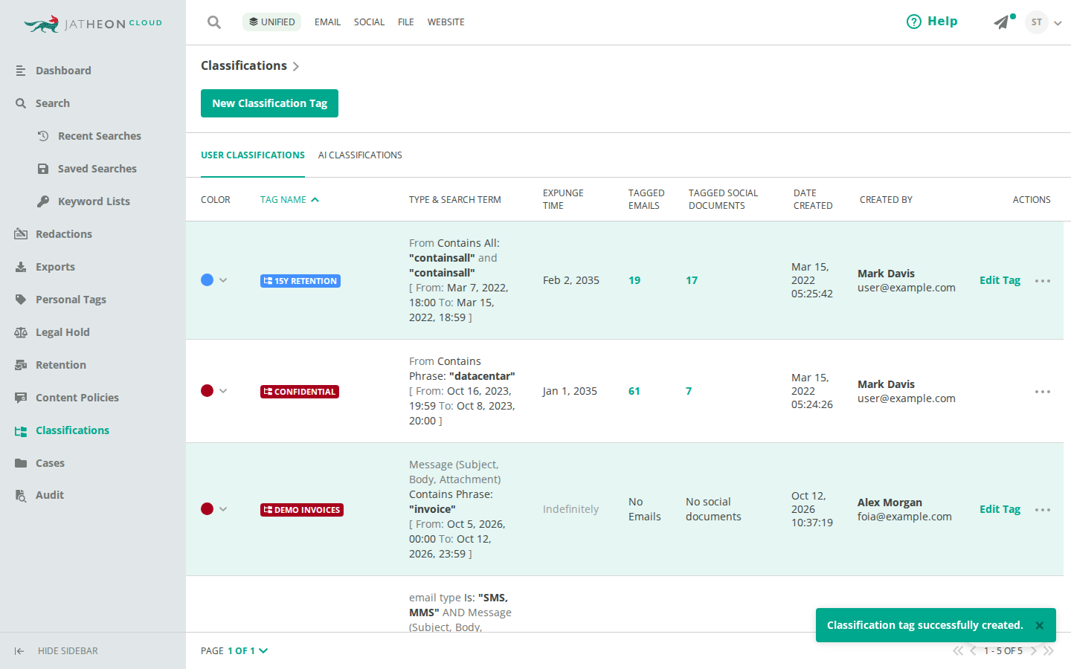The width and height of the screenshot is (1071, 669).
Task: Open Personal Tags tag icon
Action: pos(21,300)
